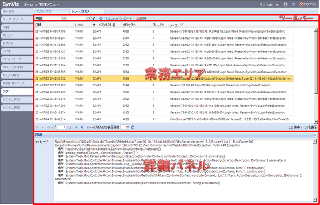Open カレンダ in the sidebar
Viewport: 320px width, 205px height.
(17, 35)
